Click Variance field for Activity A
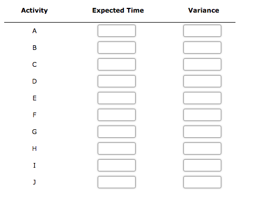This screenshot has height=205, width=257. coord(202,31)
